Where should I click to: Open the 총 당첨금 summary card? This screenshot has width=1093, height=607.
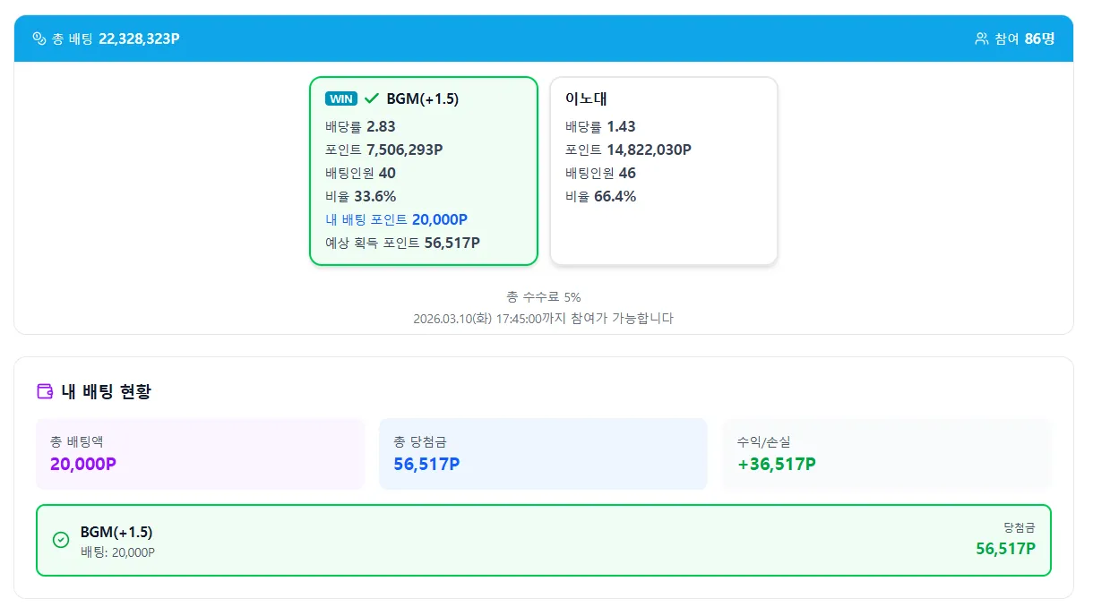(543, 455)
